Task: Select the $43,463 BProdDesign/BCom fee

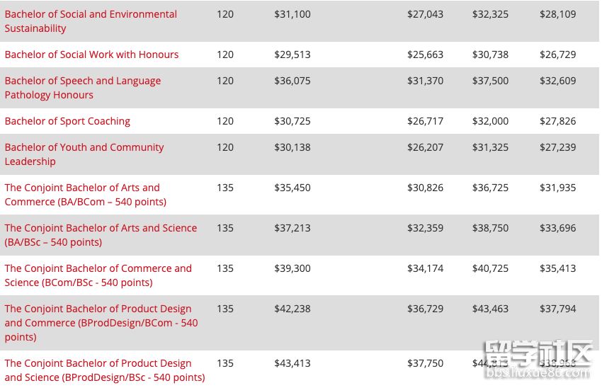Action: pos(490,309)
